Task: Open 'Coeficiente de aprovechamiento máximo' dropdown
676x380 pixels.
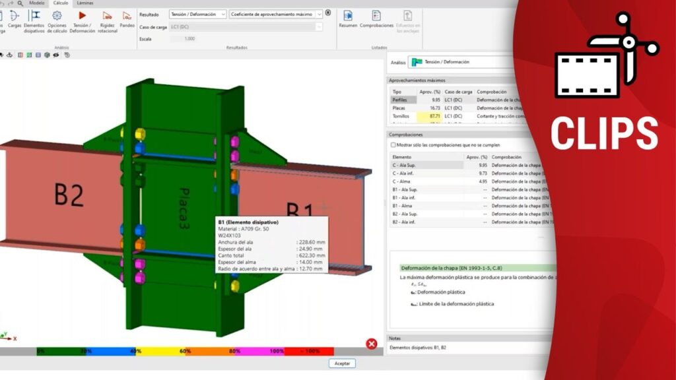Action: point(276,14)
